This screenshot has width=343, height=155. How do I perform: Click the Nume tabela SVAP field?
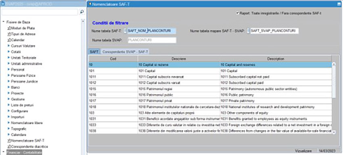(152, 40)
